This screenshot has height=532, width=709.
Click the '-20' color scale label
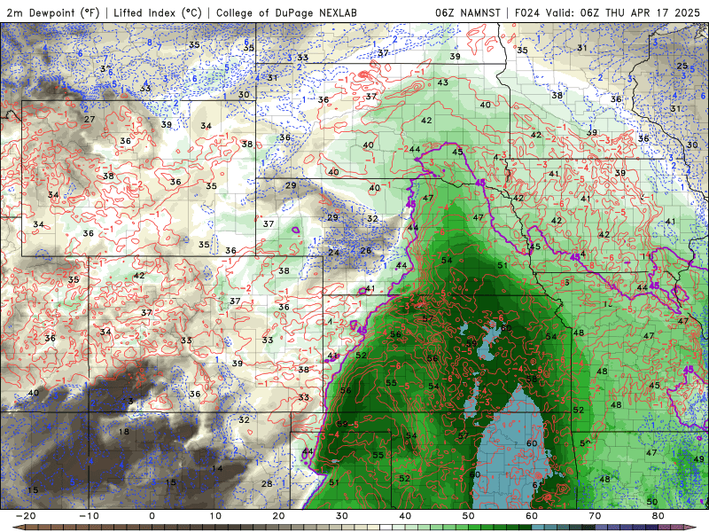(26, 516)
